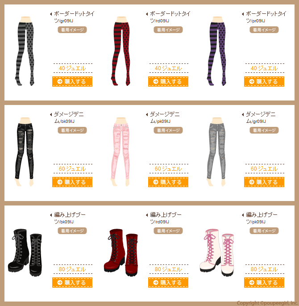Show wearing image for pr09IJ purple tights
The height and width of the screenshot is (306, 299).
coord(264,29)
